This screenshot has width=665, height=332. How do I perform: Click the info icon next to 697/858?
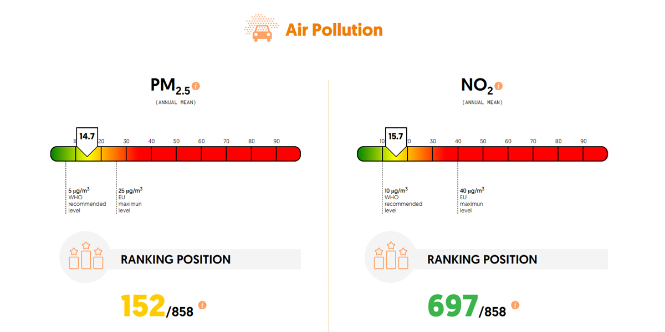[515, 305]
